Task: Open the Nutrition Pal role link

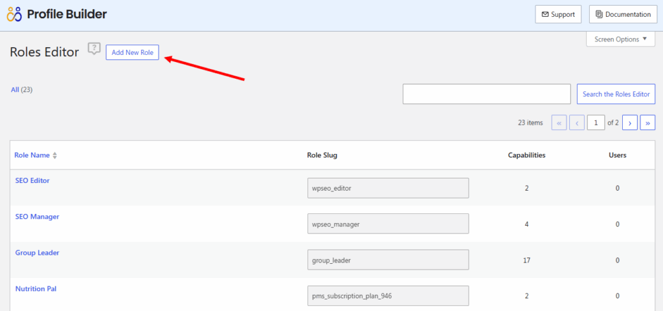Action: click(36, 289)
